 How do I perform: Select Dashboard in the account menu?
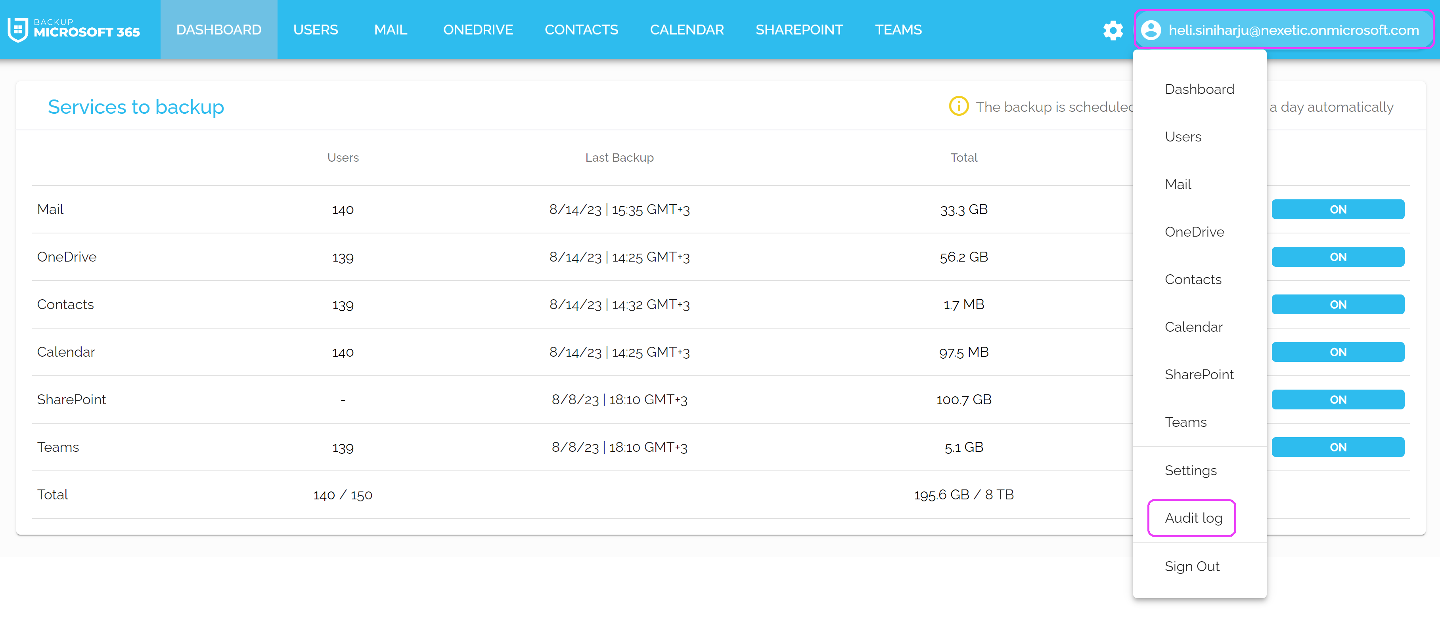coord(1199,90)
